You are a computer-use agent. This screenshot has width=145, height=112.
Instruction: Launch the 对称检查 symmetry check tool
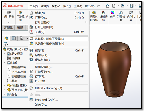(121, 16)
